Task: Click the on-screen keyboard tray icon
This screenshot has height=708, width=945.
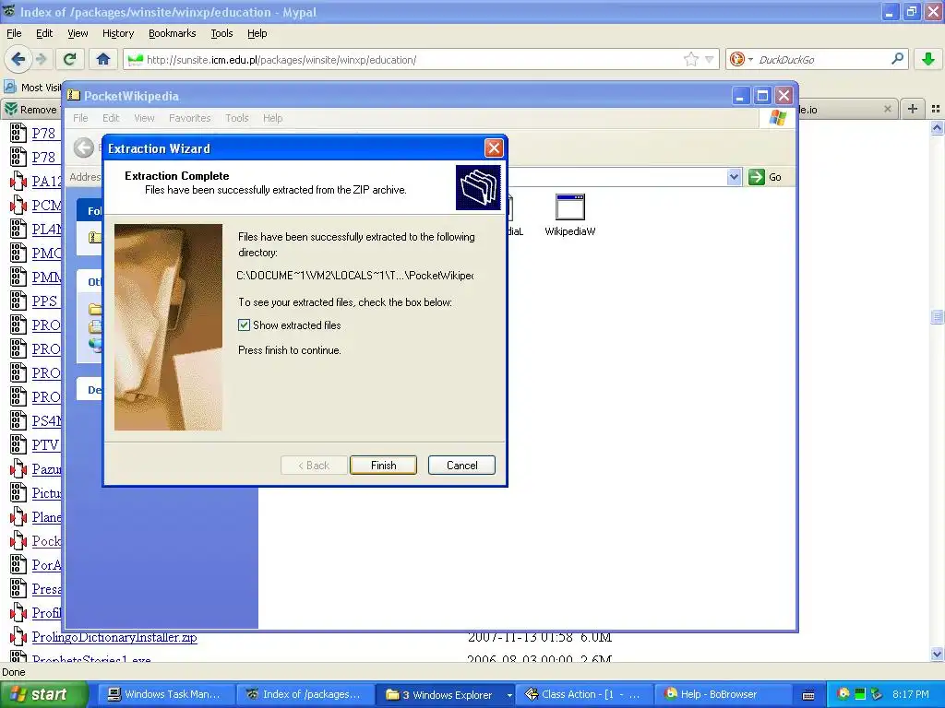Action: pos(808,695)
